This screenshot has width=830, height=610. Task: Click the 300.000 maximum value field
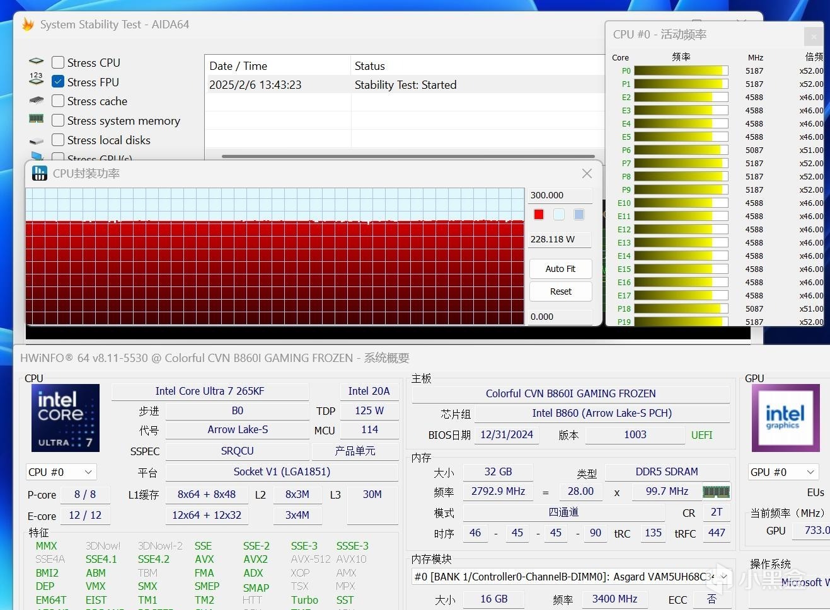[560, 195]
